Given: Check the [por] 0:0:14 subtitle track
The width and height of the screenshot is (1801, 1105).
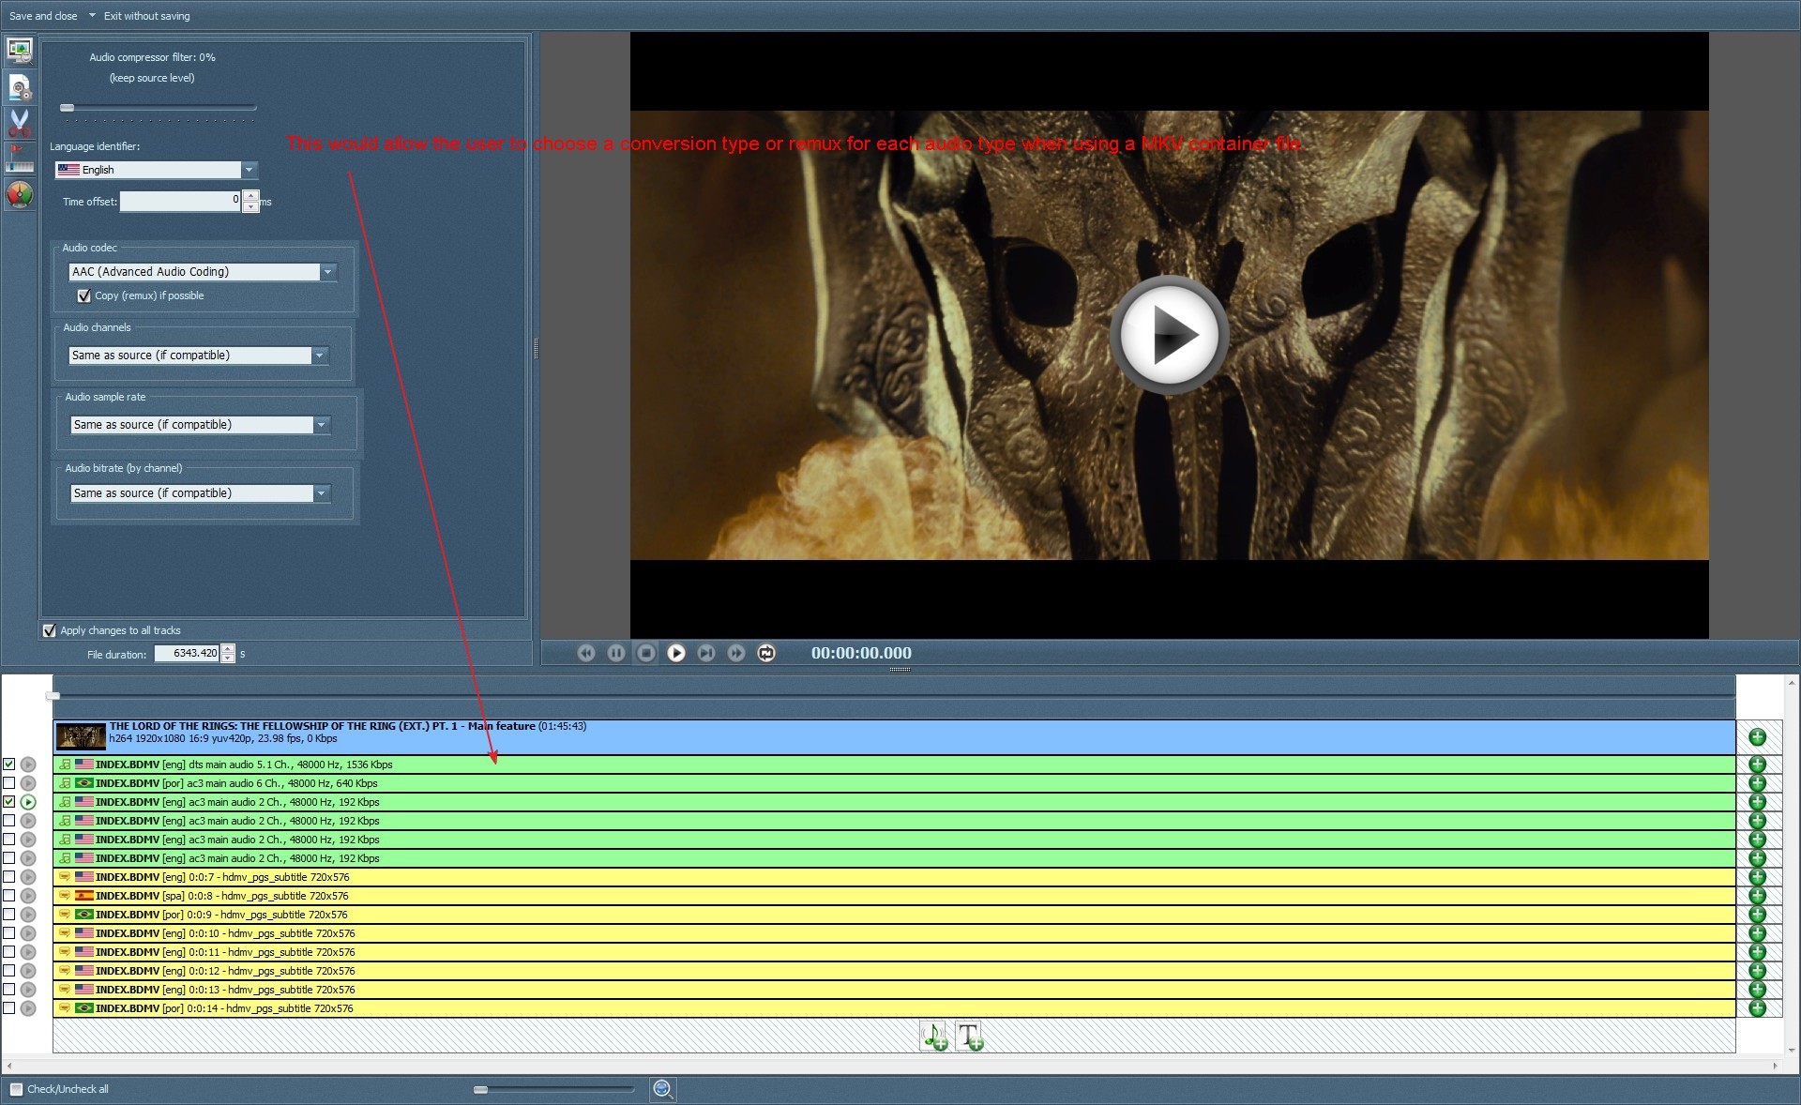Looking at the screenshot, I should pos(9,1008).
